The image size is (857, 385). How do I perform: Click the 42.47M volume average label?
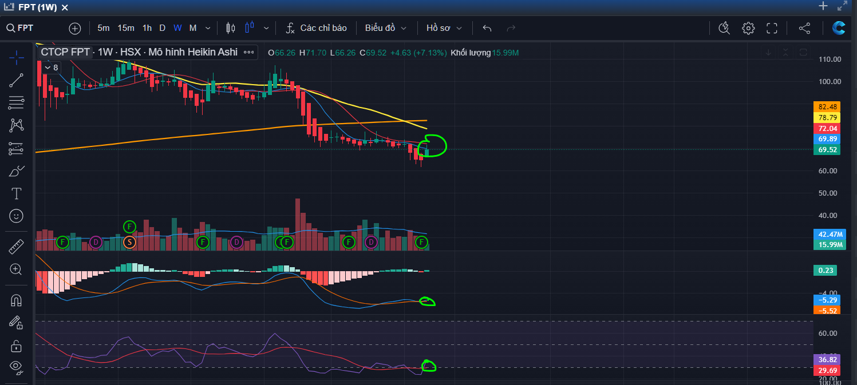[830, 235]
